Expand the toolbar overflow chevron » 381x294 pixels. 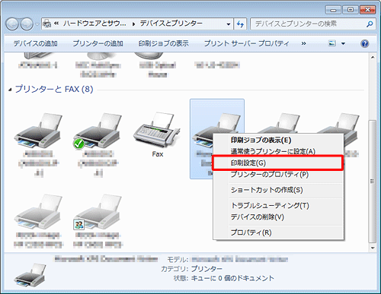[303, 43]
